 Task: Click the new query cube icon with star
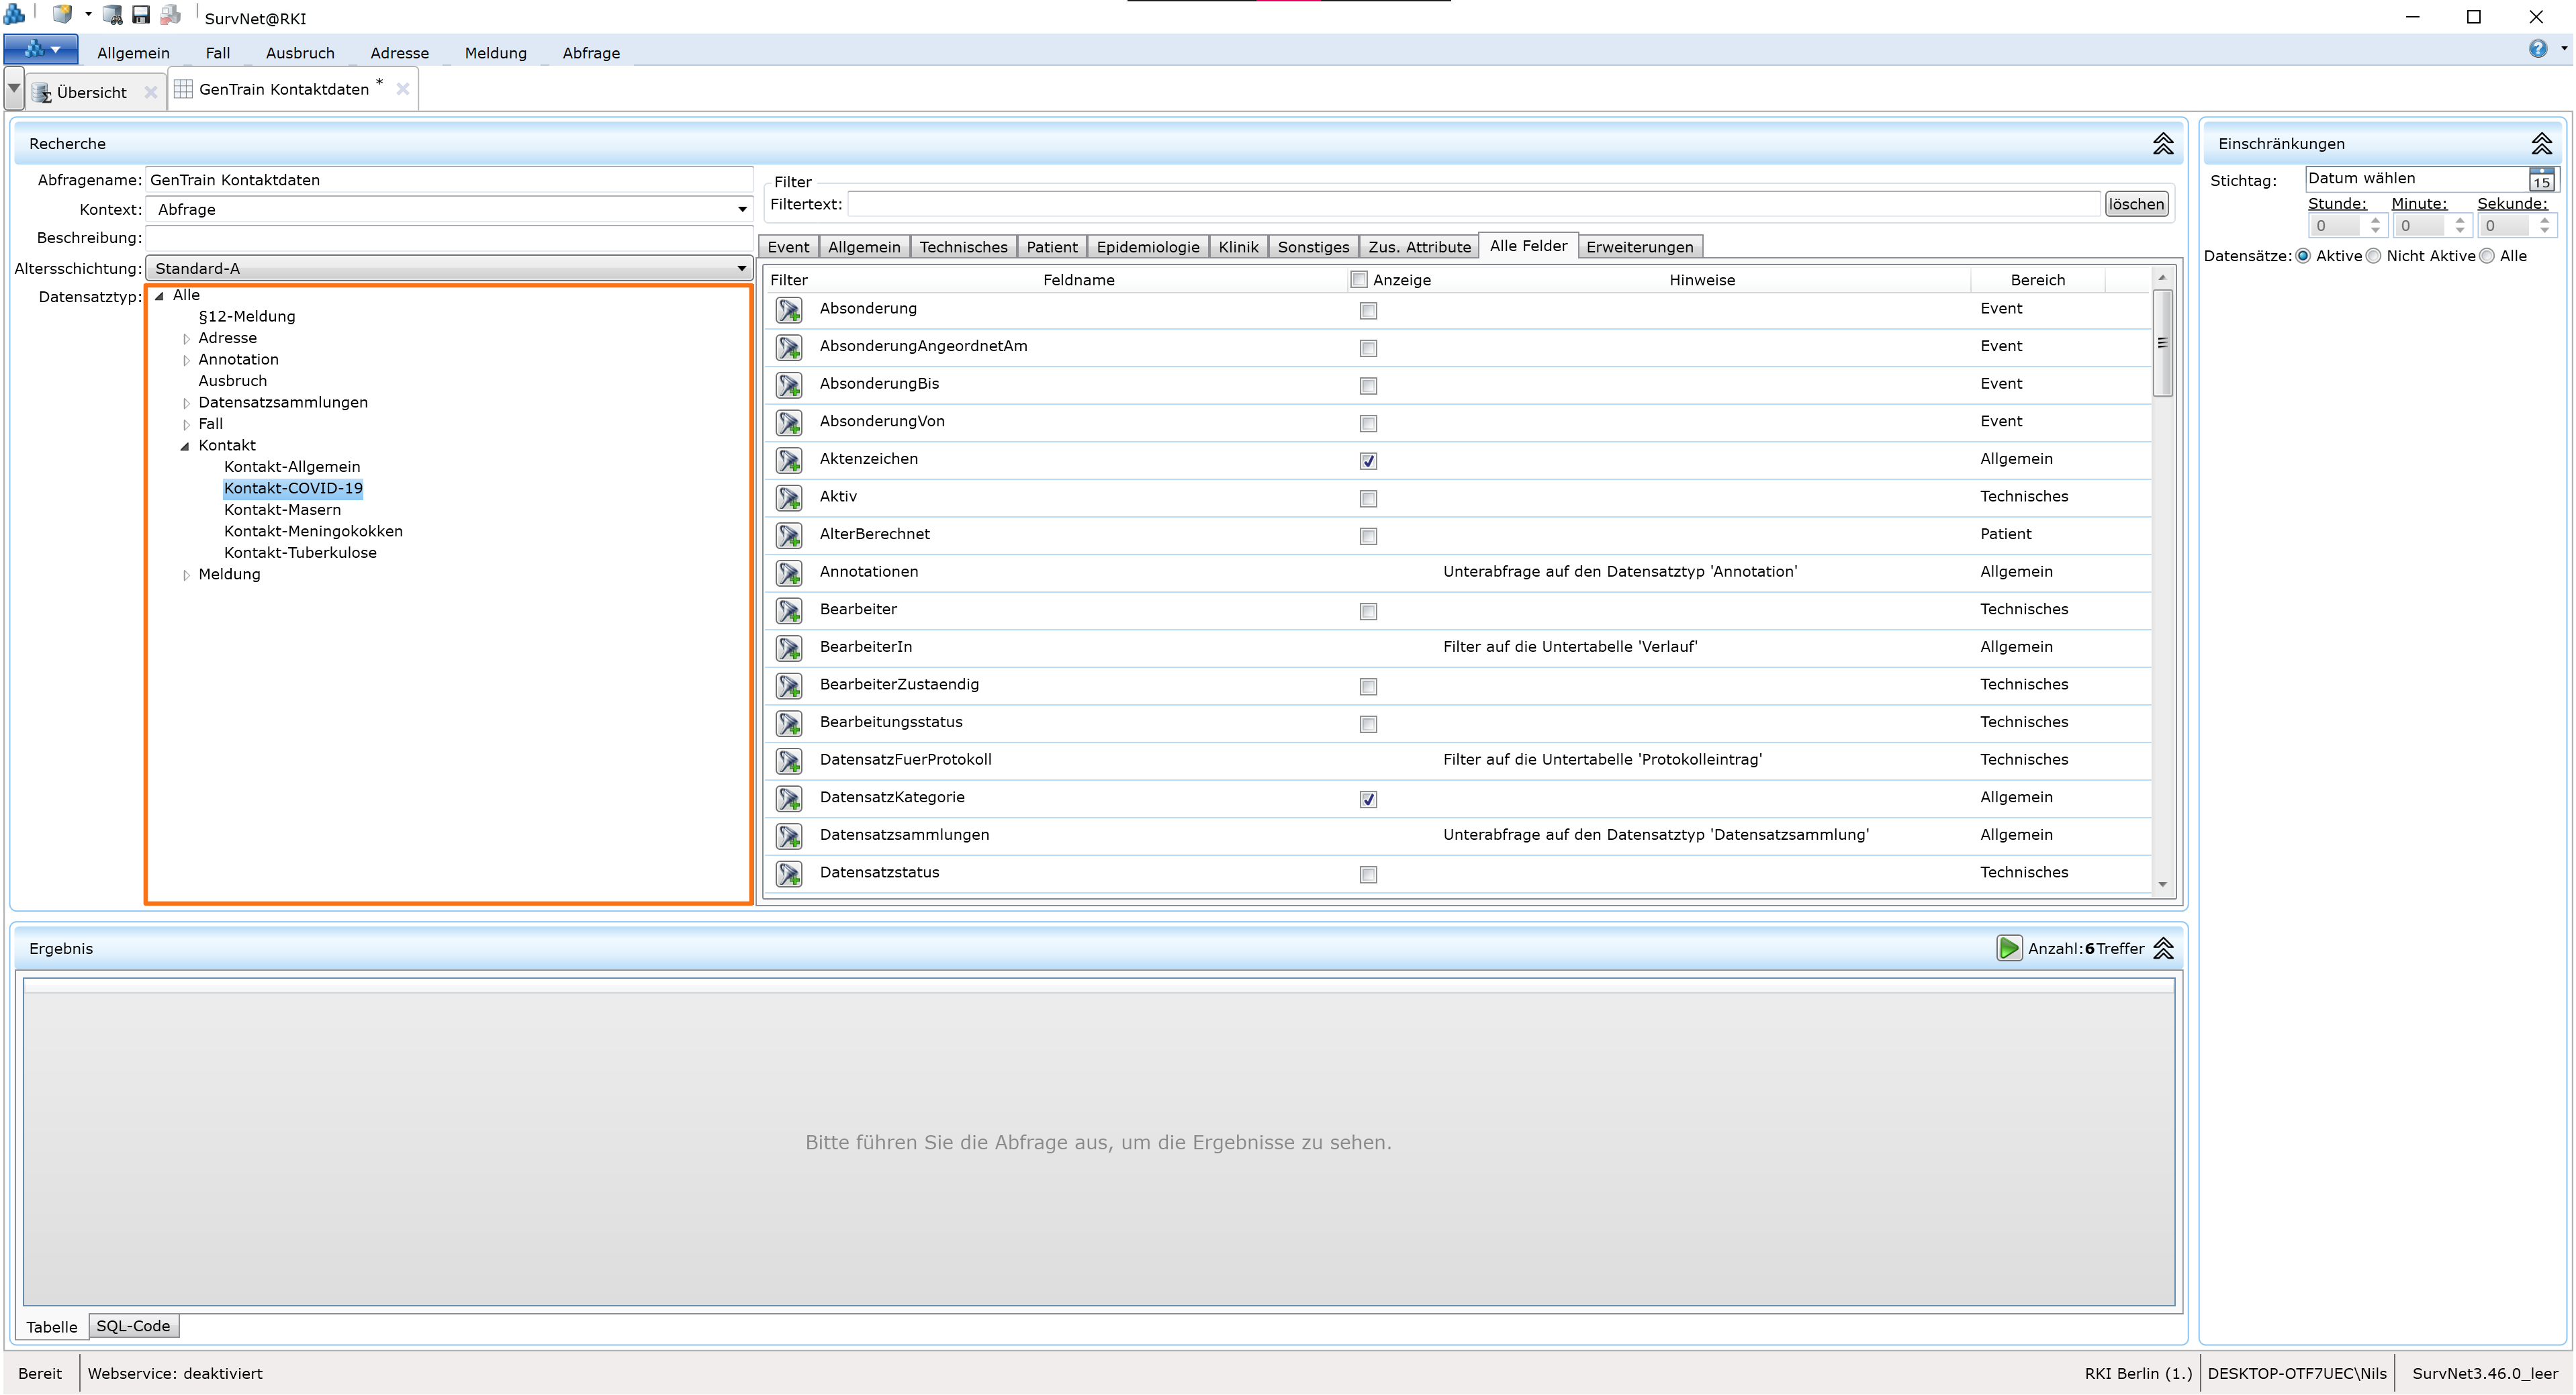click(62, 14)
